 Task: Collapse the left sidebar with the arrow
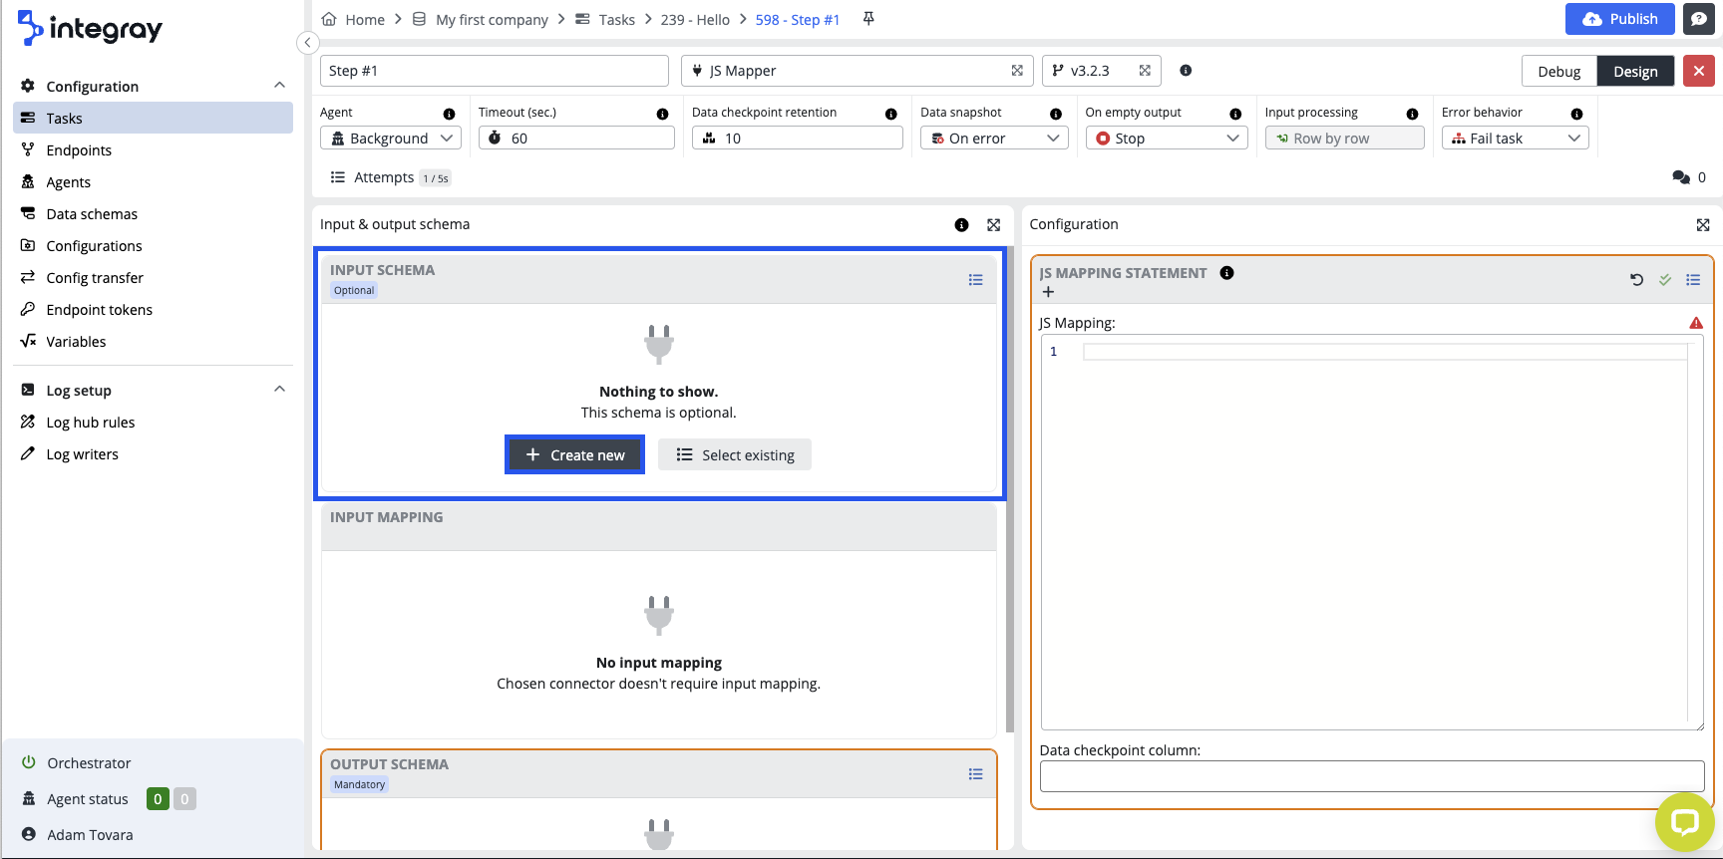[x=308, y=42]
